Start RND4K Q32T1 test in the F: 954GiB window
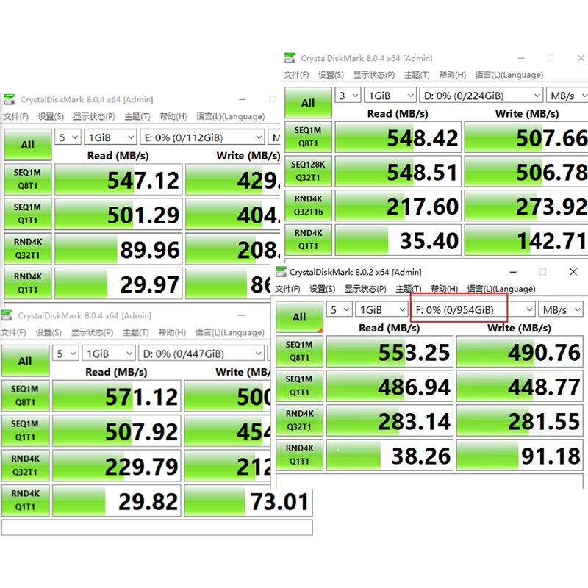 coord(299,420)
